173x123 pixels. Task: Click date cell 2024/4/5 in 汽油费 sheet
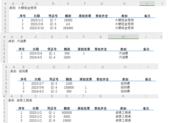tap(36, 57)
